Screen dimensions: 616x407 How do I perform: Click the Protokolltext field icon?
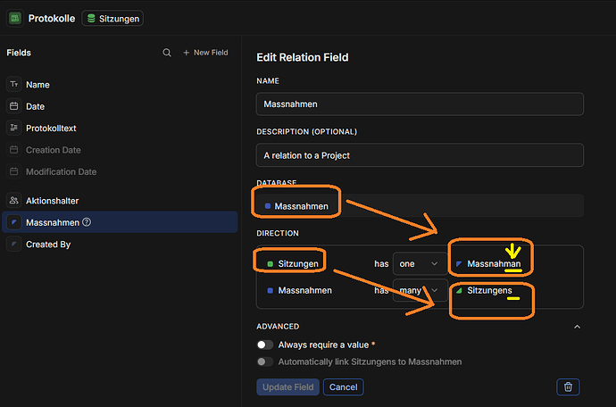[14, 129]
